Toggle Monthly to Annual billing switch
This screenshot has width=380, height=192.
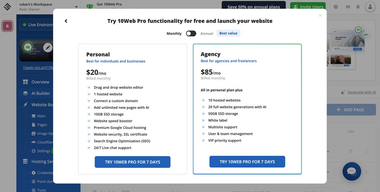(191, 33)
